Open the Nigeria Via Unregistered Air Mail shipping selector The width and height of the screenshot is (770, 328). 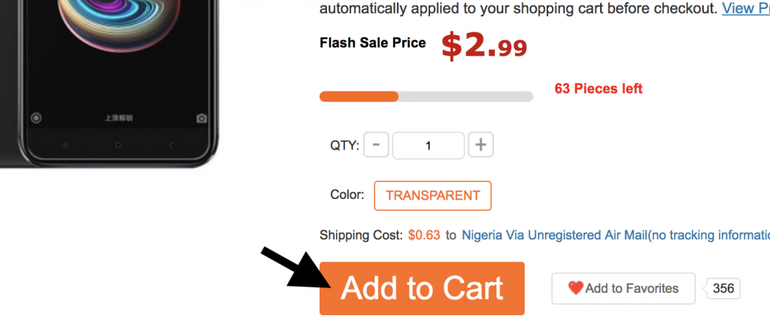(x=616, y=236)
